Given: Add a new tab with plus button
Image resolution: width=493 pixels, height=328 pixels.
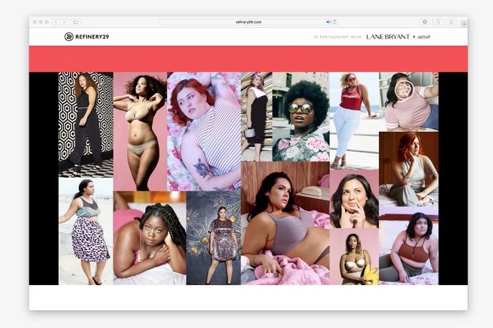Looking at the screenshot, I should pos(464,24).
